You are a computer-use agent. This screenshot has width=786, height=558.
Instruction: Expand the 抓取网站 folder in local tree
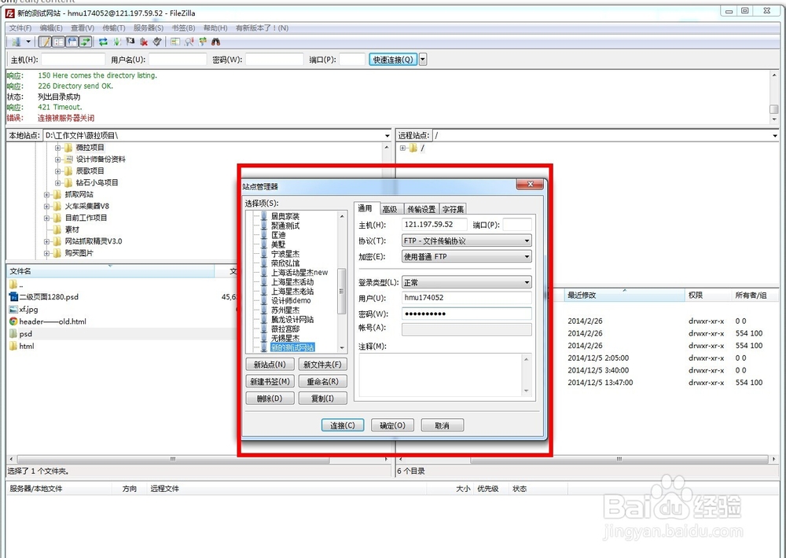pyautogui.click(x=46, y=195)
